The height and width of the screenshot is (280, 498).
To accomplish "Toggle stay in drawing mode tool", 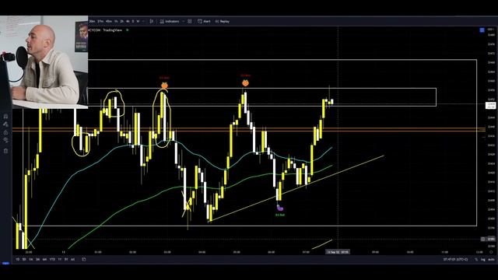I will tap(5, 124).
